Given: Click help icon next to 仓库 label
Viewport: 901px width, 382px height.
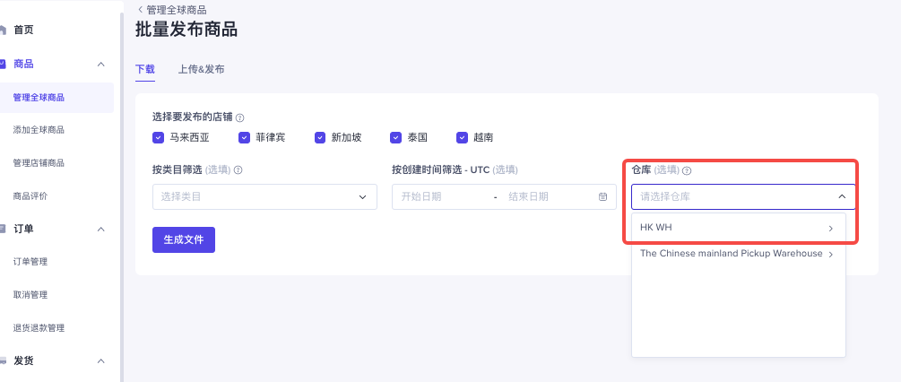Looking at the screenshot, I should tap(687, 170).
